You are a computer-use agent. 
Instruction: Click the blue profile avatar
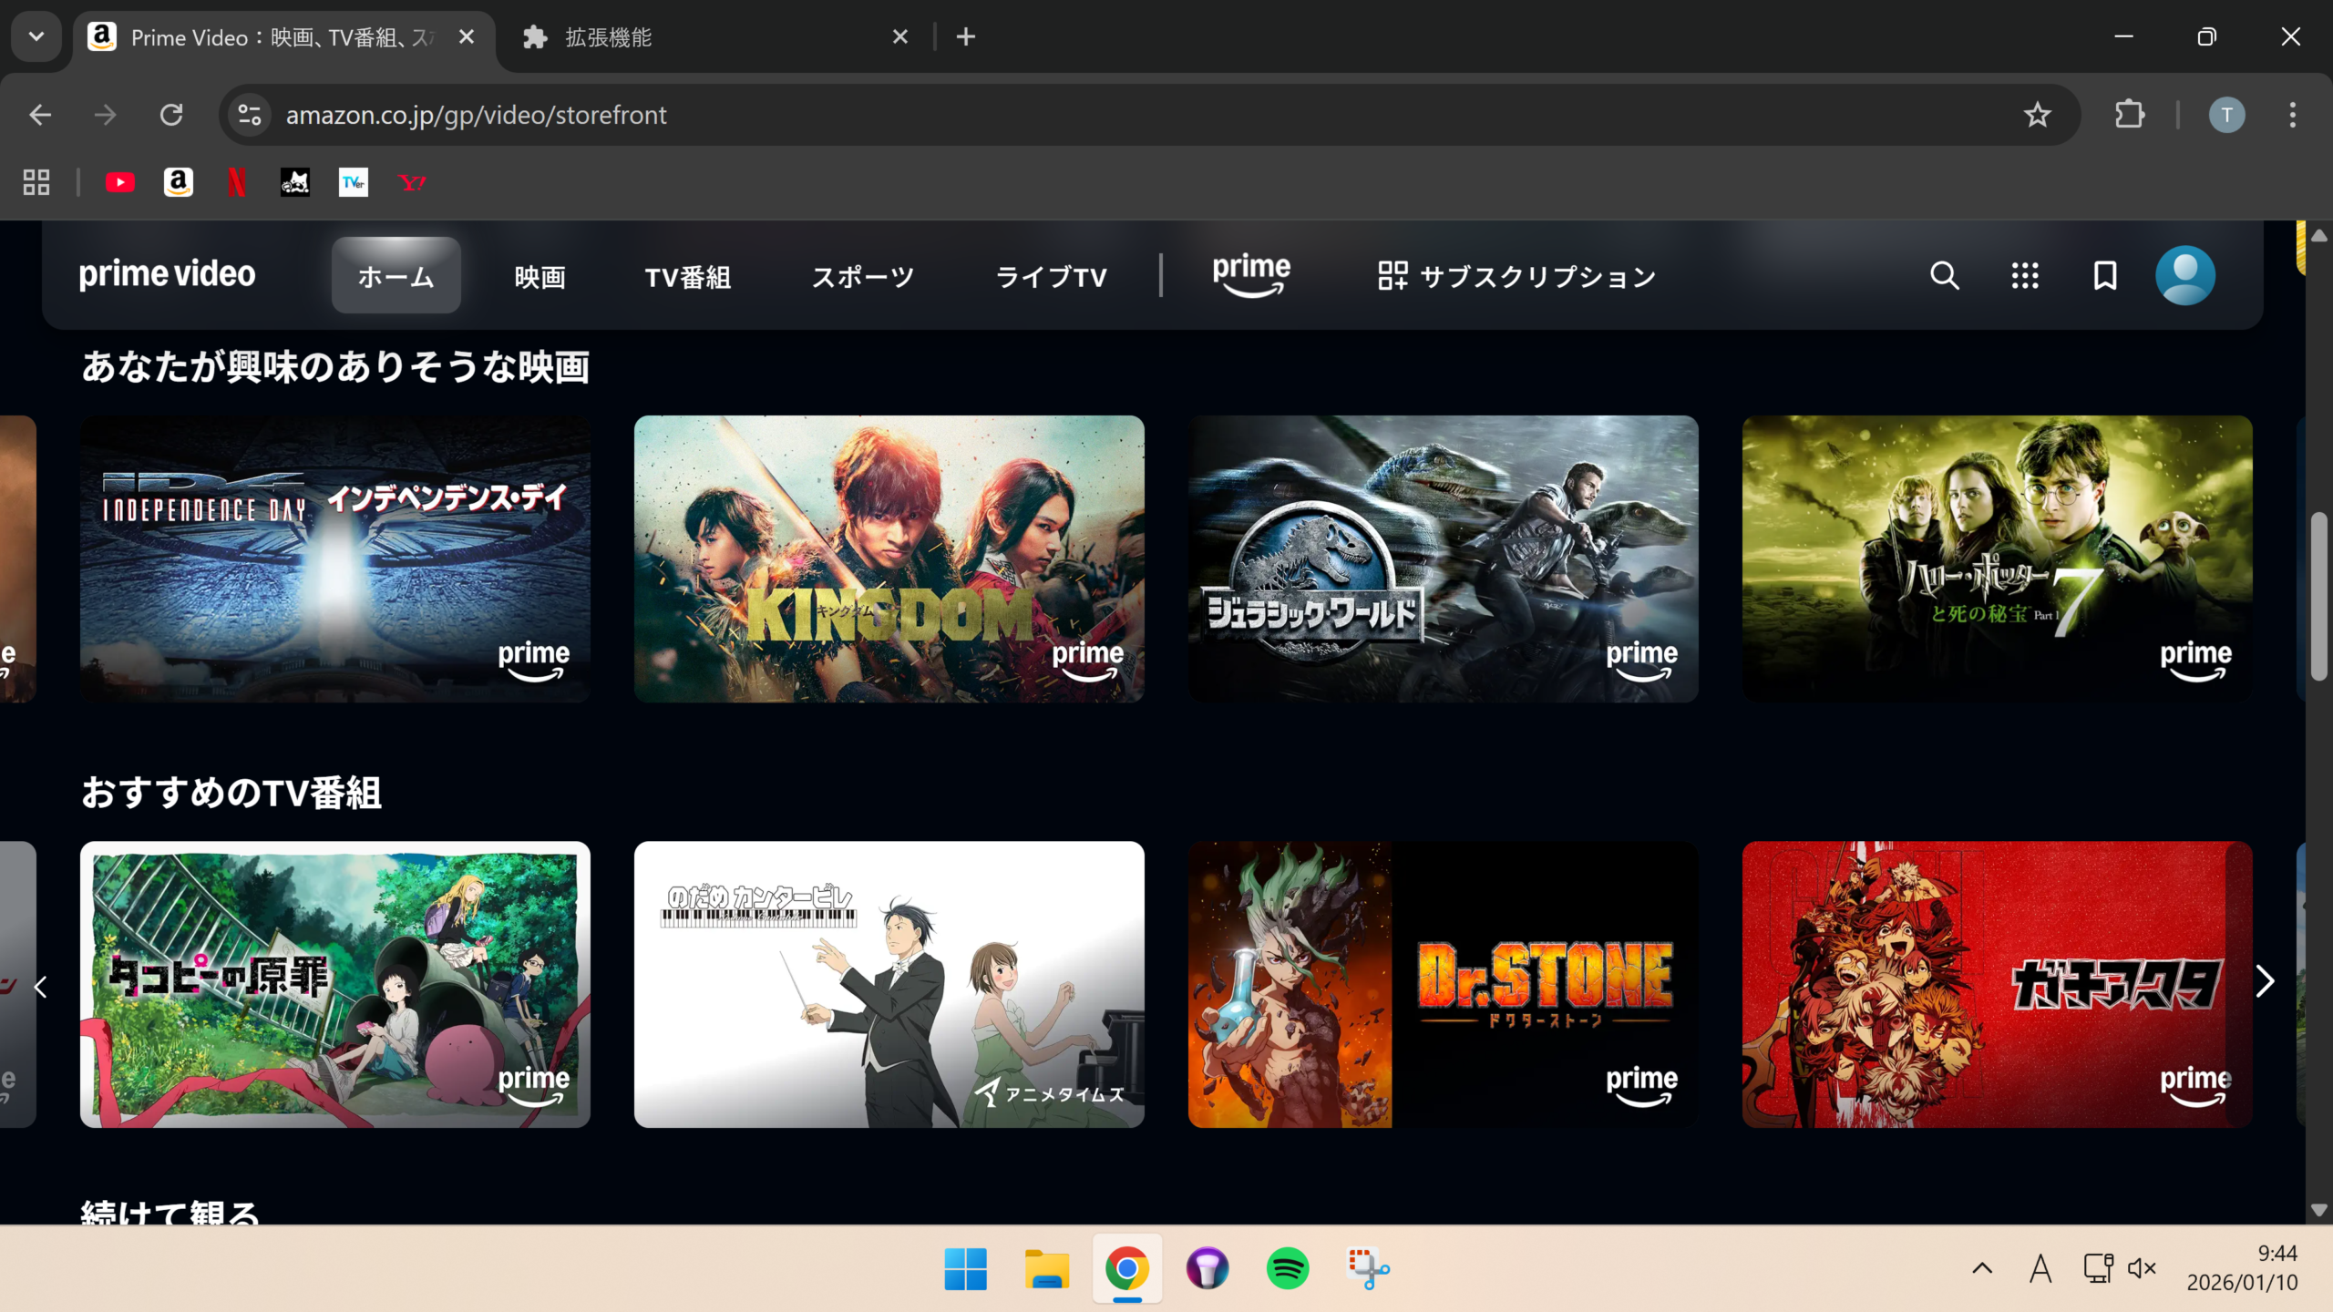point(2184,275)
